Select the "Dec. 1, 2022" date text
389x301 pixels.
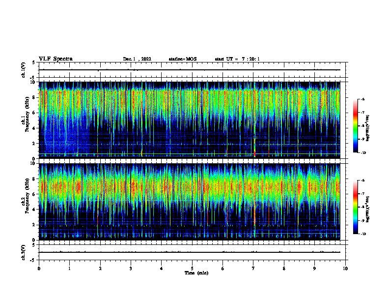coord(137,59)
